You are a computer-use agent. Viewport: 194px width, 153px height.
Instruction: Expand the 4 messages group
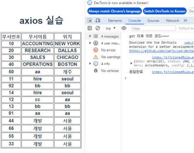pyautogui.click(x=90, y=36)
